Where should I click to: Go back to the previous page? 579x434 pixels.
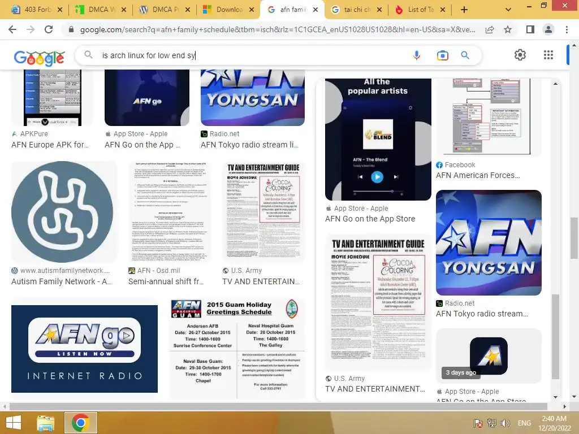pos(12,29)
